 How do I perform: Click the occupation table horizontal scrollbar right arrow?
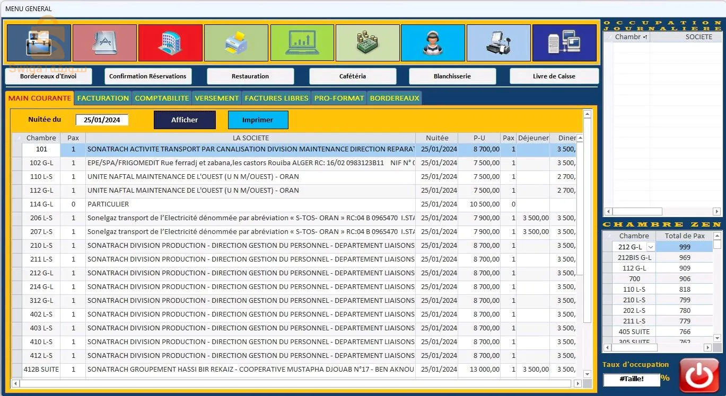coord(717,211)
